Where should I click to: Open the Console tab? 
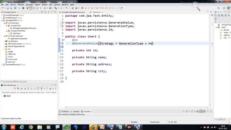(87, 112)
